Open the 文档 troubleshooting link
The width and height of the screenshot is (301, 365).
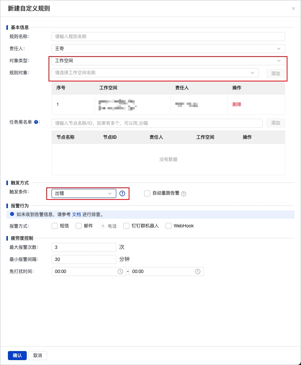pos(76,214)
